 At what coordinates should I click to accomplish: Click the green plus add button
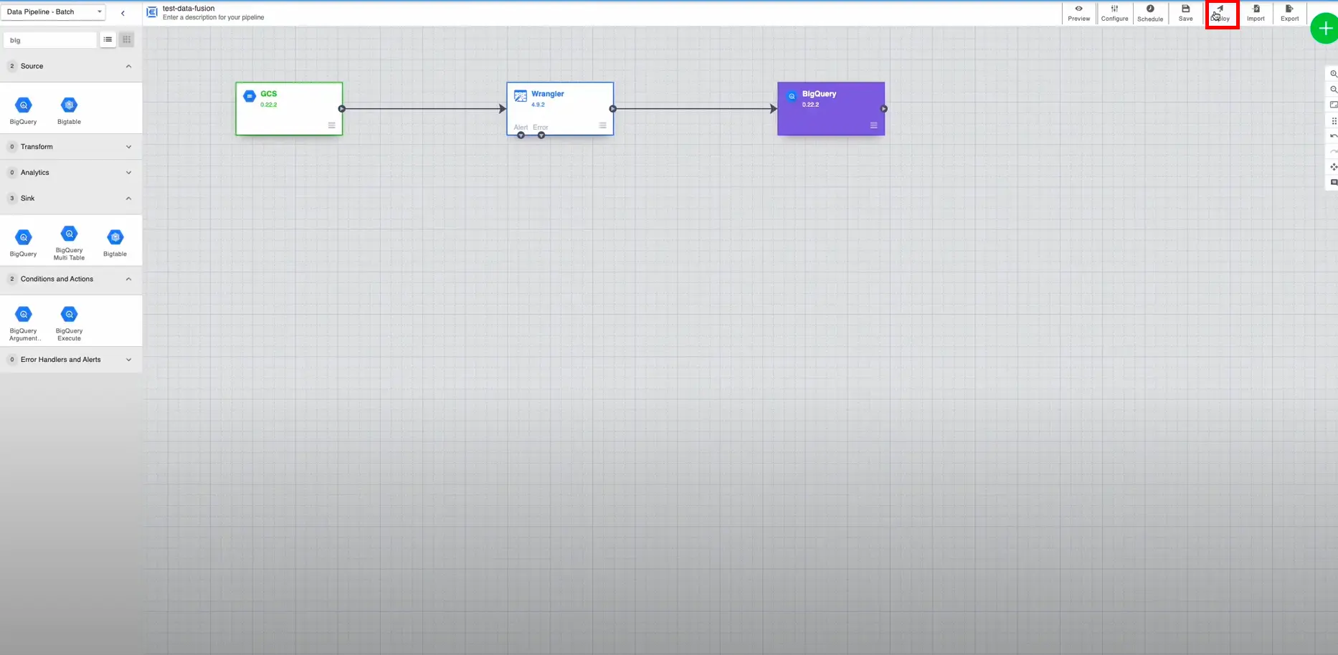(x=1324, y=29)
